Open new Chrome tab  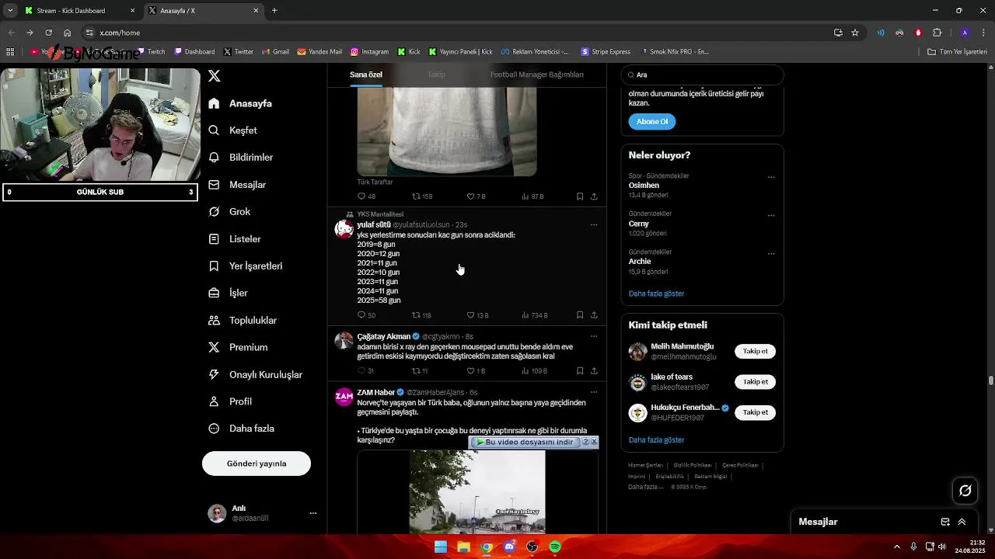(x=274, y=11)
